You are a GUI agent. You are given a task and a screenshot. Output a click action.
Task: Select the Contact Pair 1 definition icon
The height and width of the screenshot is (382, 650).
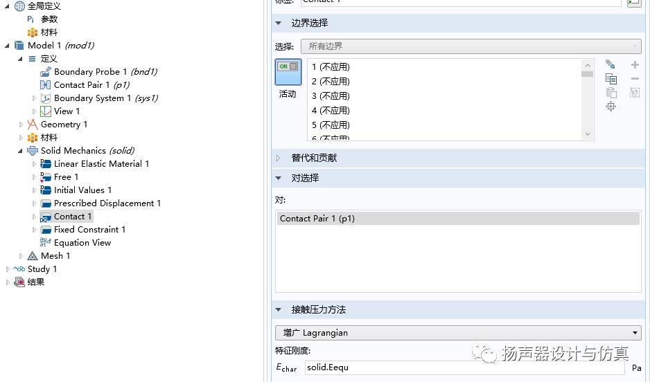[46, 85]
